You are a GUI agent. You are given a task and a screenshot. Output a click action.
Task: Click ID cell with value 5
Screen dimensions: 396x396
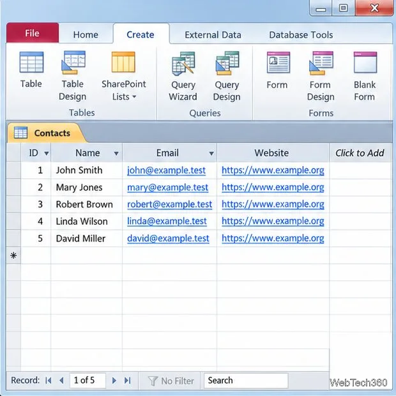coord(36,238)
